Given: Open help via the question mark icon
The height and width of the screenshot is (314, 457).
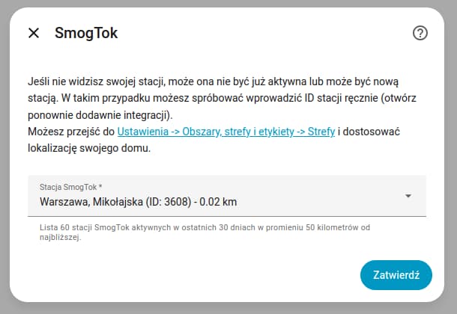Looking at the screenshot, I should [x=420, y=33].
